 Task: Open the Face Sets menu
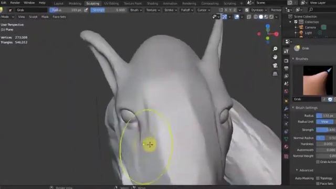(59, 17)
